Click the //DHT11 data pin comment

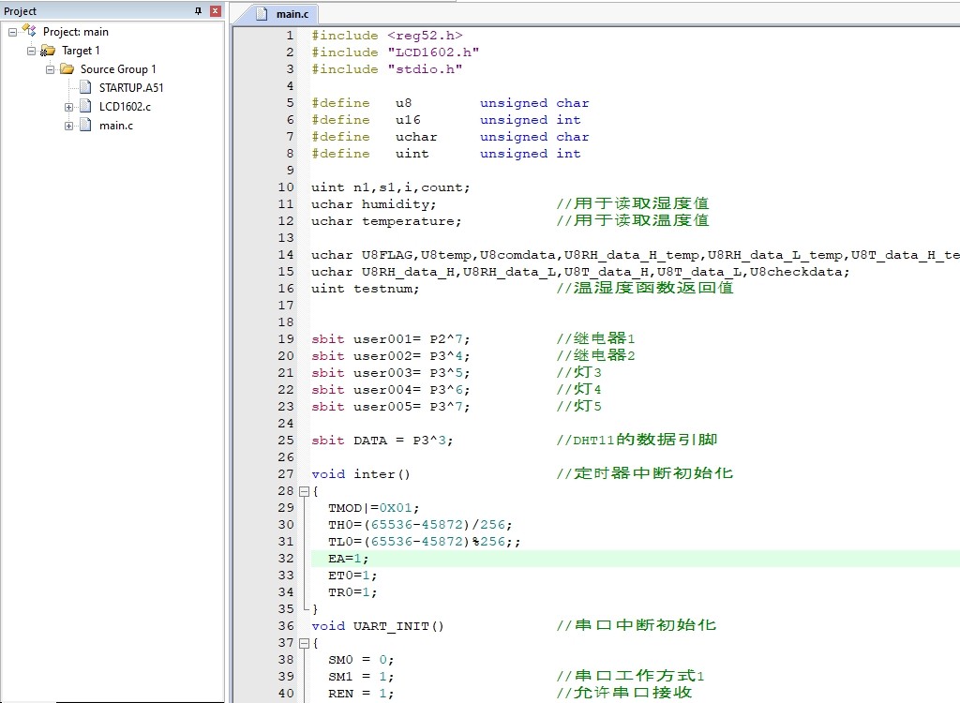637,440
